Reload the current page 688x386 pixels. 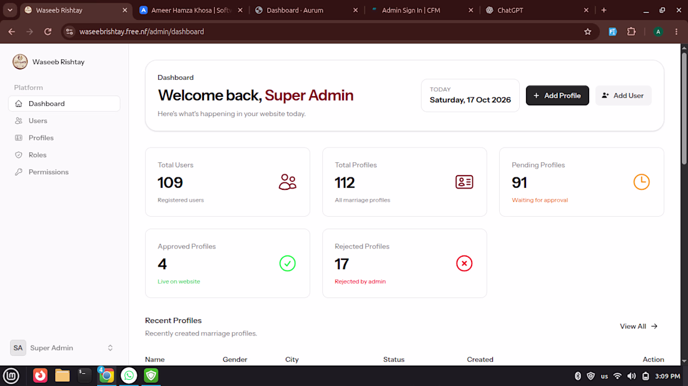coord(48,32)
